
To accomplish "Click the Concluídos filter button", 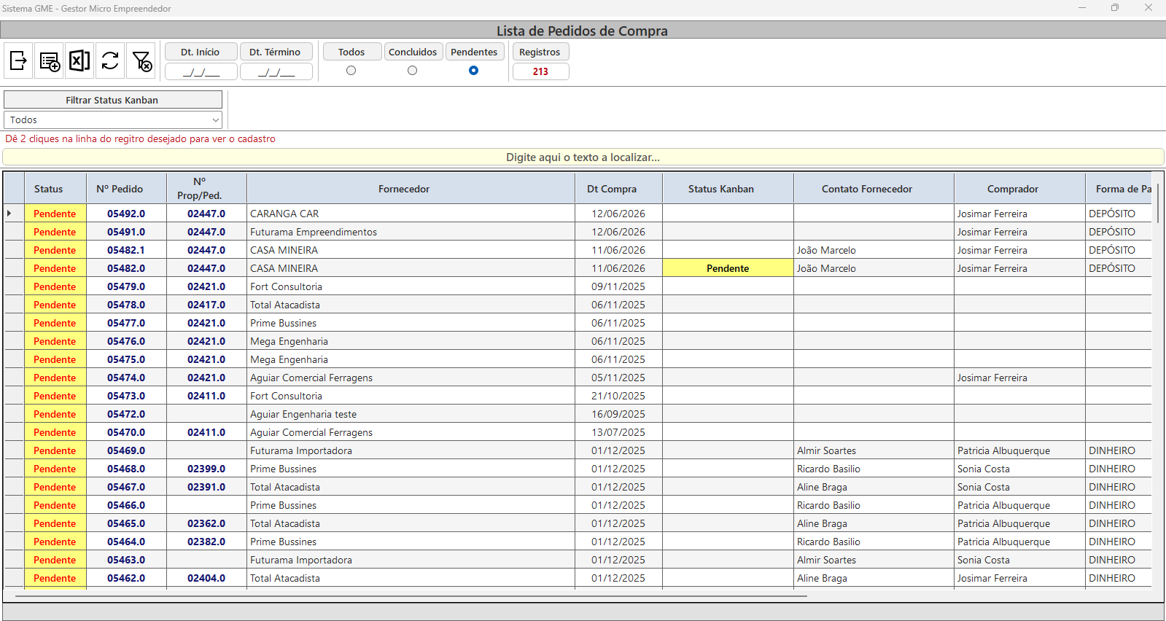I will [x=413, y=52].
